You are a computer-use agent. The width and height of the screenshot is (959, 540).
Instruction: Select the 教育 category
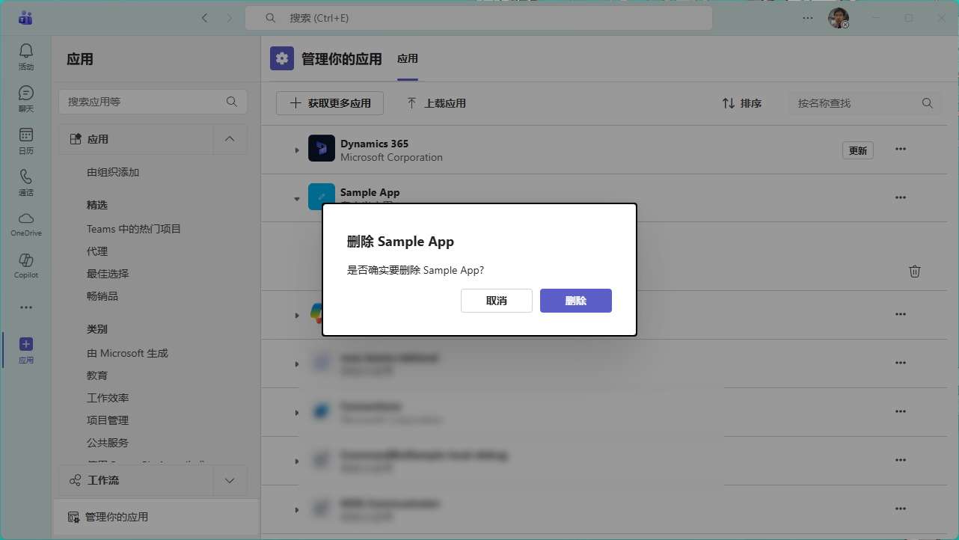click(97, 375)
